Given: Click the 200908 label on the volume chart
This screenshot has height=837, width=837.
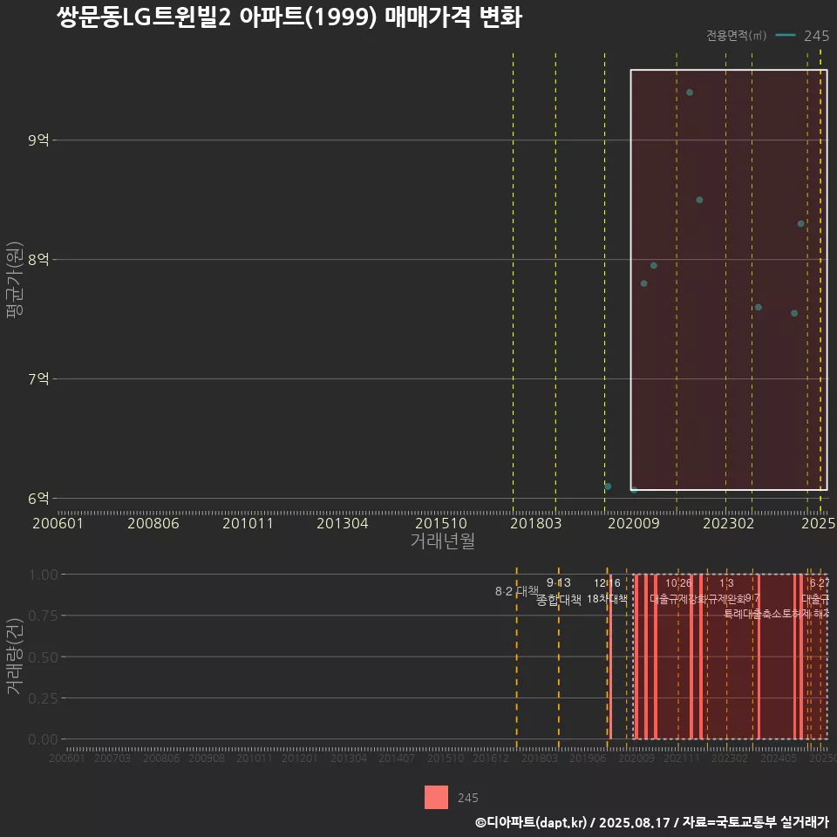Looking at the screenshot, I should pos(207,758).
